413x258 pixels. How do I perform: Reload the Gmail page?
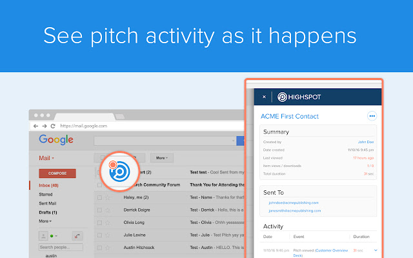[53, 126]
